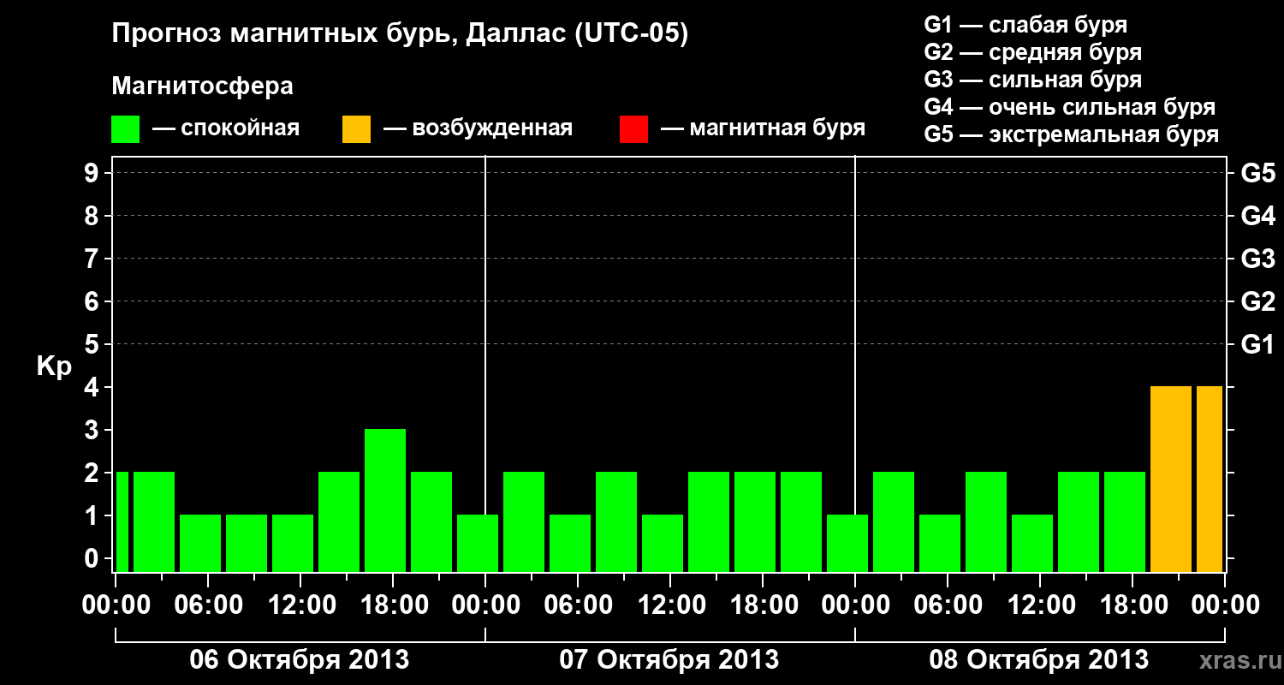Image resolution: width=1284 pixels, height=685 pixels.
Task: Click the G4 label on right axis
Action: pos(1257,216)
